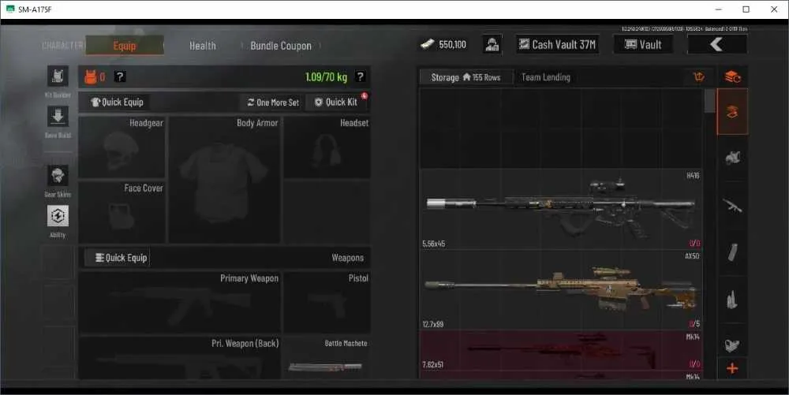Click the Quick Kit button
This screenshot has width=789, height=395.
coord(336,102)
